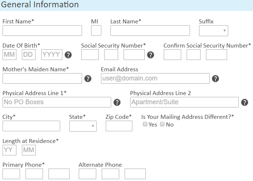Click help icon beside Mother's Maiden Name
The width and height of the screenshot is (253, 181).
coord(88,79)
